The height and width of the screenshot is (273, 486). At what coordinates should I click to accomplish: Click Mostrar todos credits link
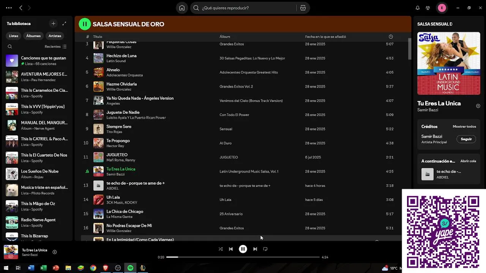point(464,127)
